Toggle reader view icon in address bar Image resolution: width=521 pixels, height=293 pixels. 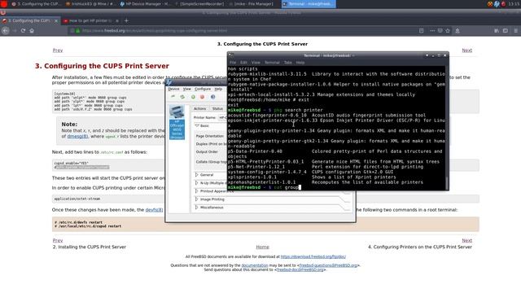click(x=422, y=31)
